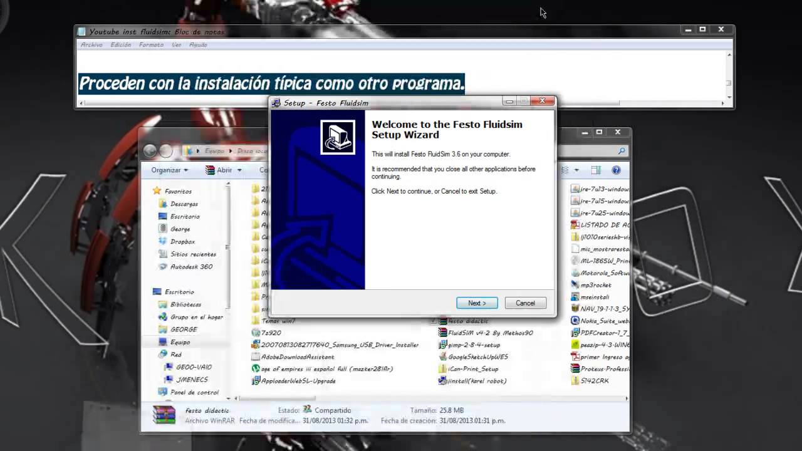Click Notepad horizontal scrollbar

tap(401, 103)
